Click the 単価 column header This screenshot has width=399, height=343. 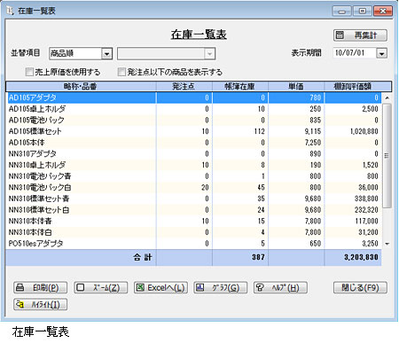296,86
